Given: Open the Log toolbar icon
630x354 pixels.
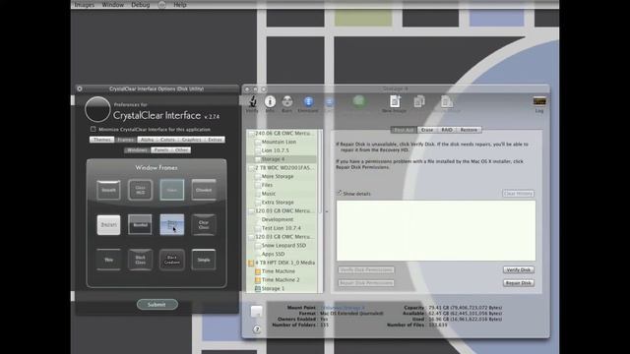Looking at the screenshot, I should click(x=539, y=101).
